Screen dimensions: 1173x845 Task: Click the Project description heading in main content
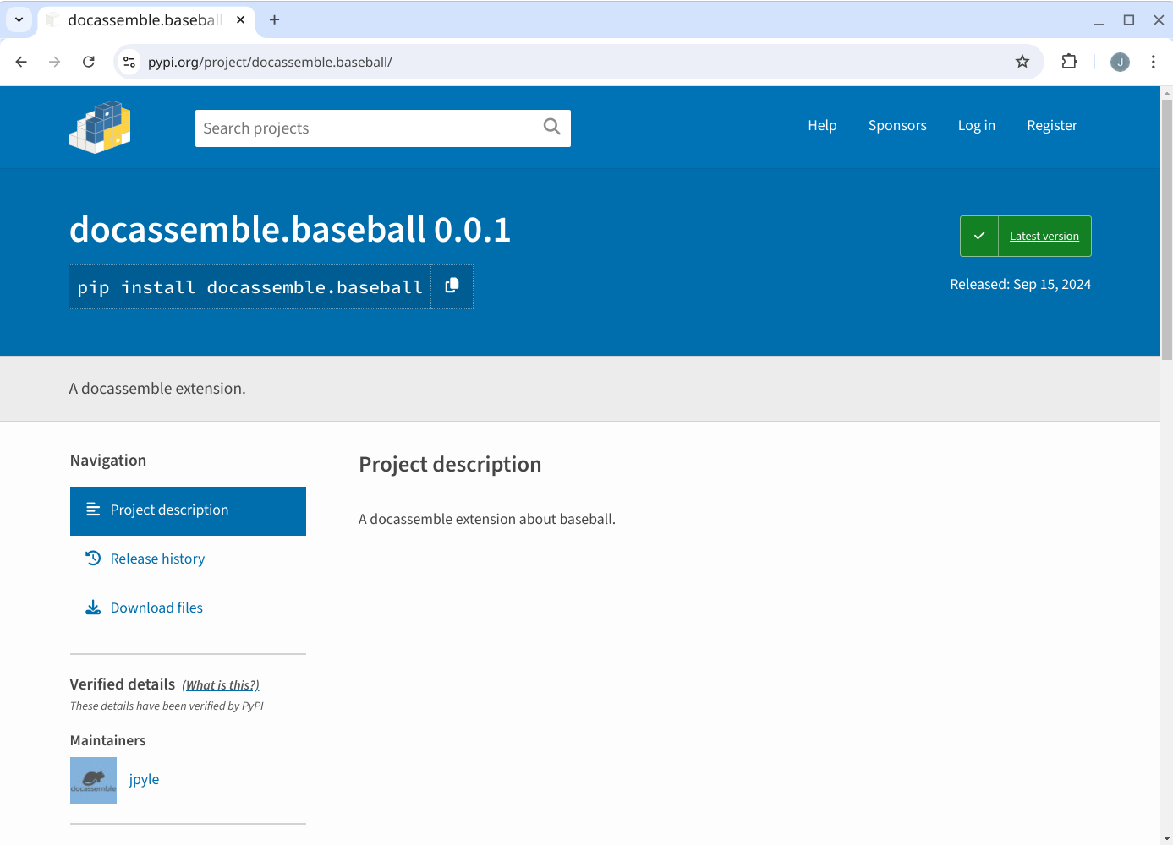tap(450, 465)
